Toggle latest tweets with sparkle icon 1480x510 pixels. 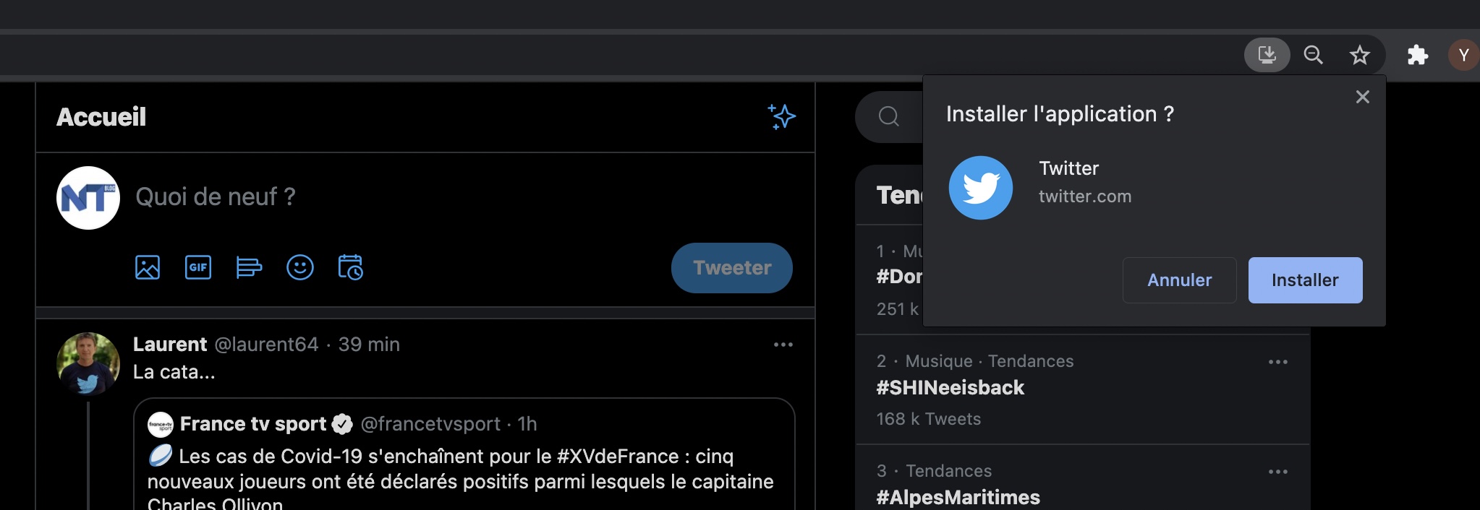(x=781, y=116)
